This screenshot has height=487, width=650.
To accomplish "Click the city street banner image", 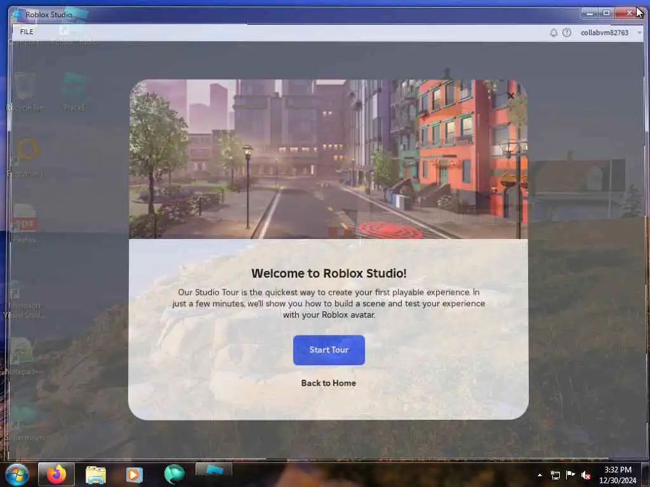I will click(328, 159).
